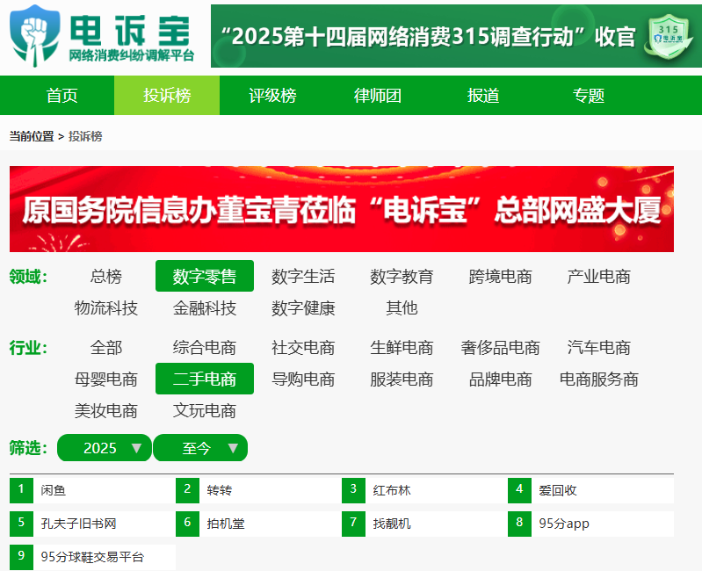Filter by 汽车电商 industry
This screenshot has width=702, height=571.
point(598,347)
